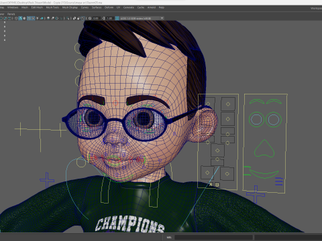The height and width of the screenshot is (241, 322).
Task: Open the sRGB view transform dropdown
Action: click(x=142, y=18)
